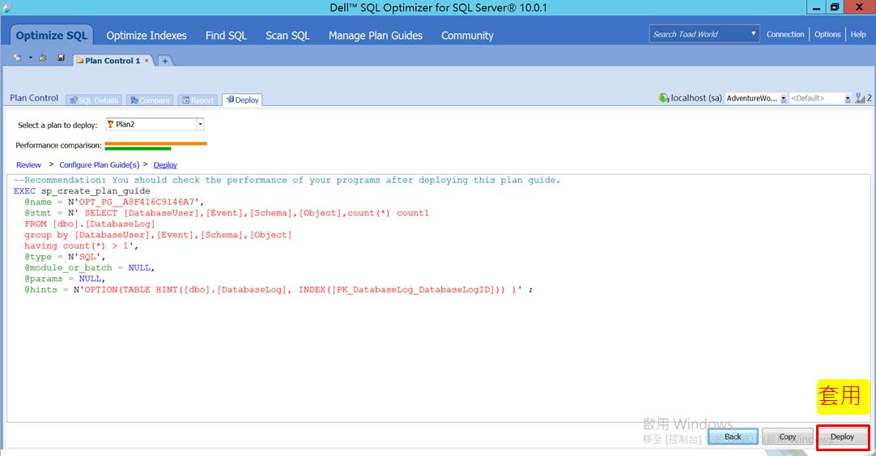The image size is (876, 456).
Task: Go to Configure Plan Guide(s) step link
Action: coord(100,165)
